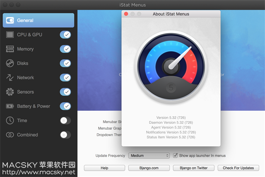Click the Battery & Power icon
Screen dimensions: 265x177
[x=10, y=106]
